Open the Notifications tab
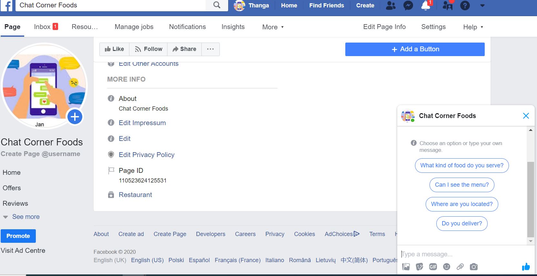 click(x=187, y=27)
